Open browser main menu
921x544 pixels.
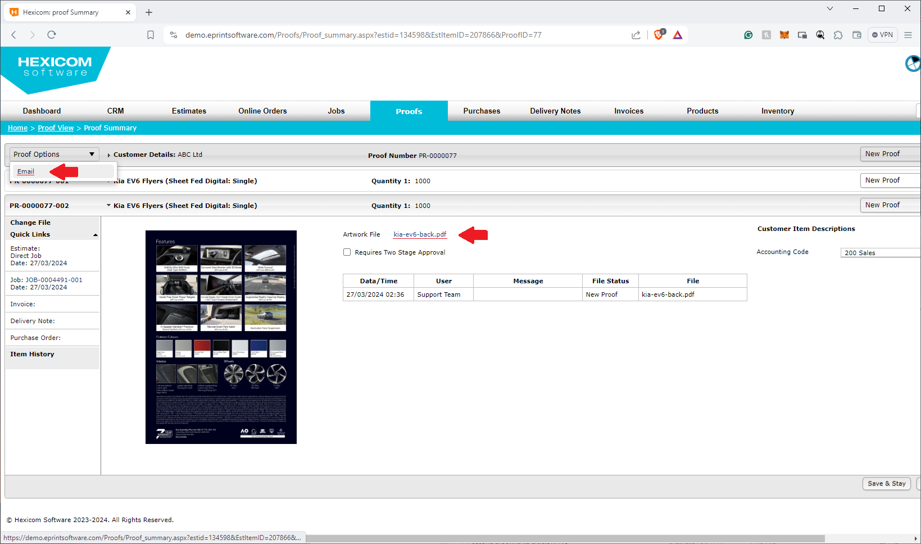[x=908, y=35]
